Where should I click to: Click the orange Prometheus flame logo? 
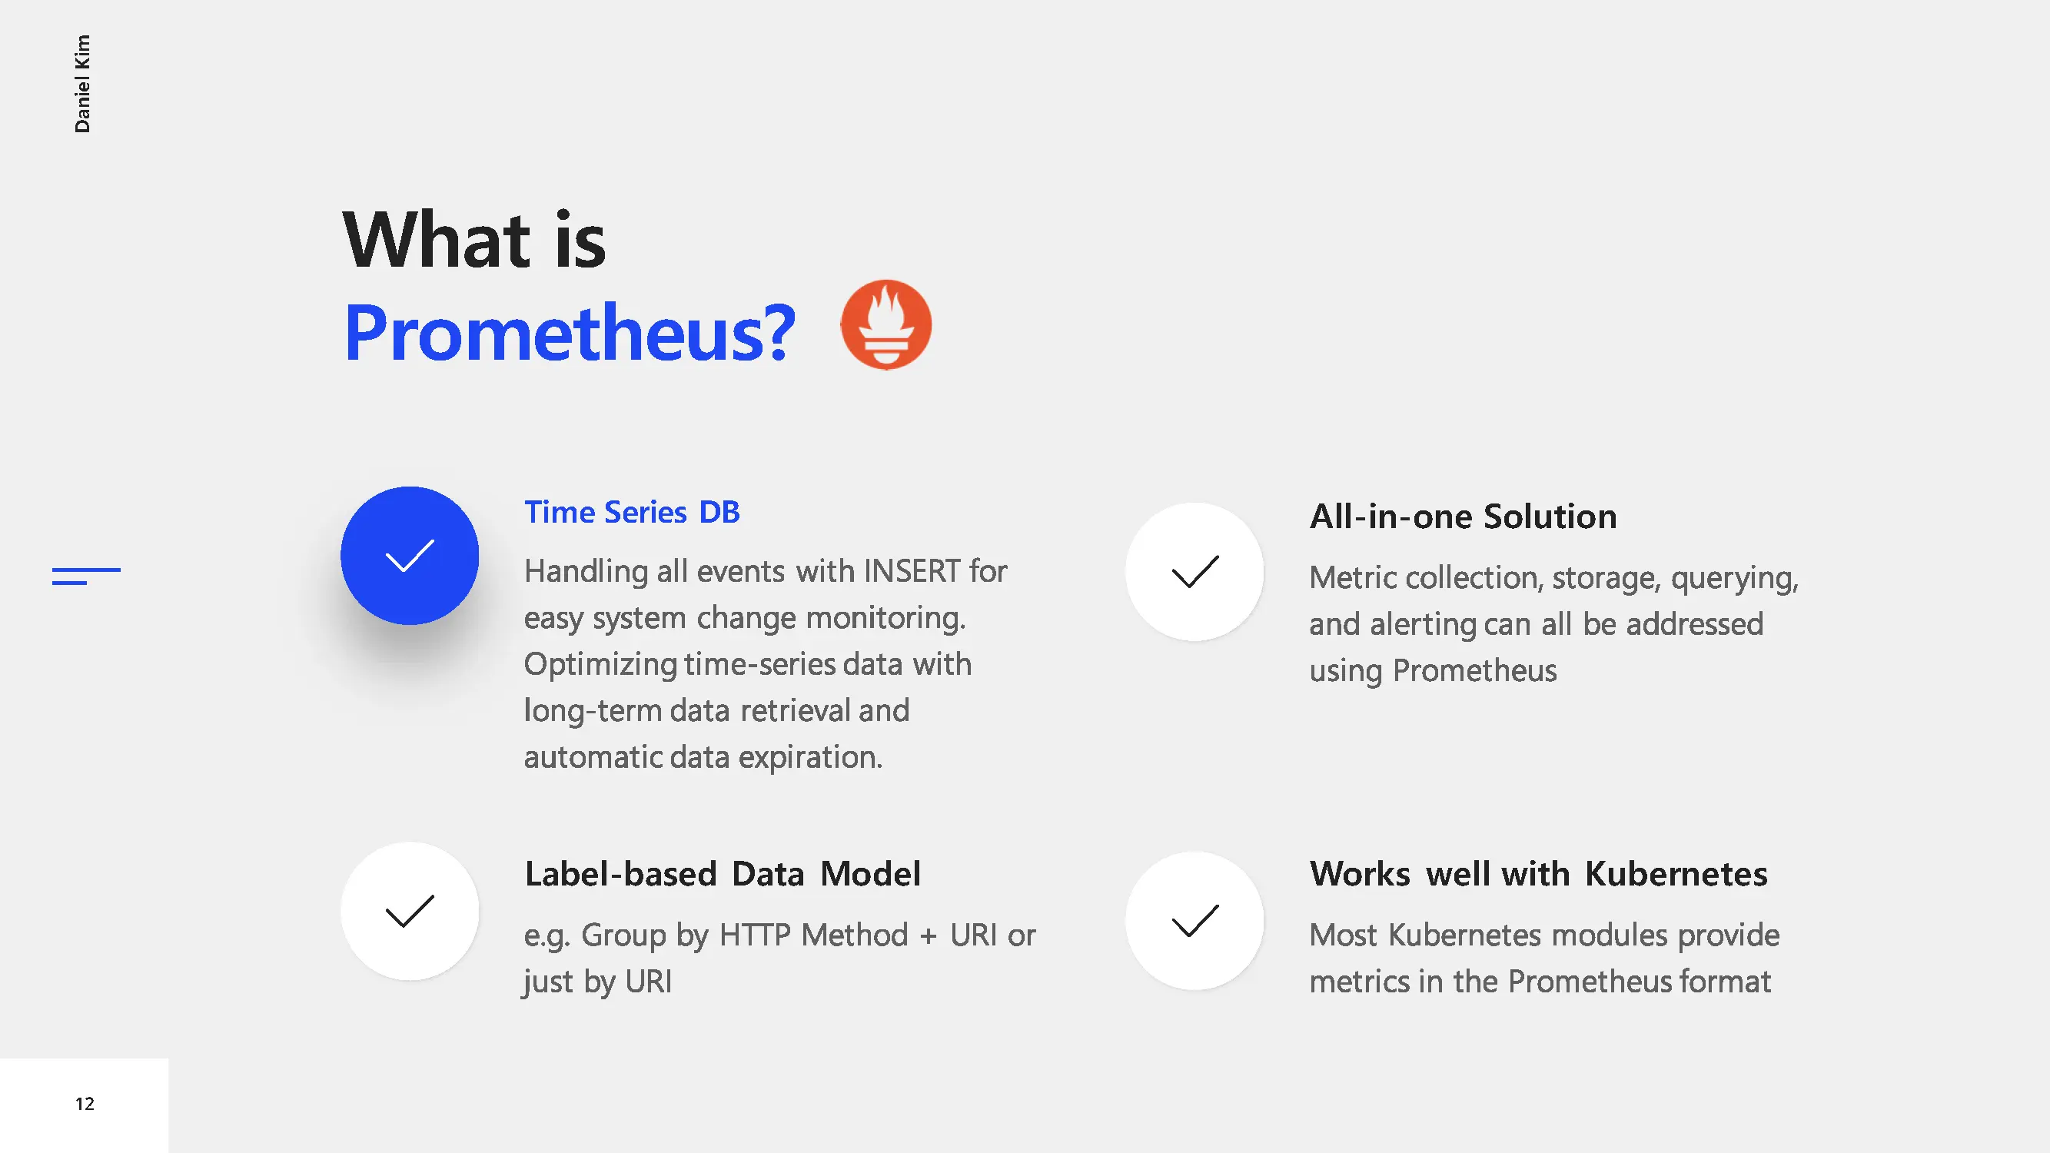(x=885, y=324)
